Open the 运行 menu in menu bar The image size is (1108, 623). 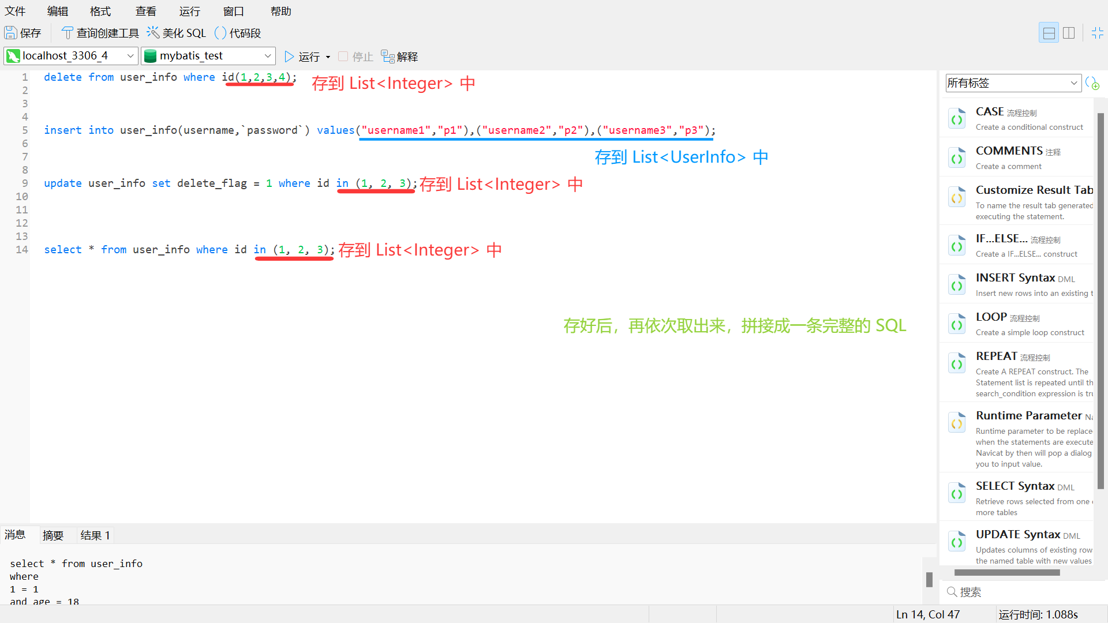(189, 11)
